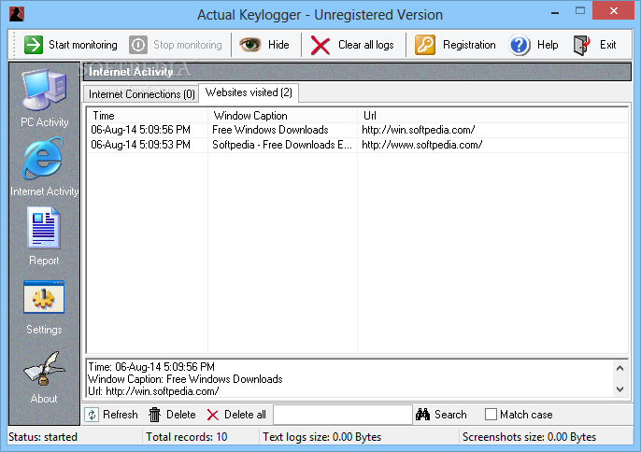Click the red X Clear all logs icon
Image resolution: width=641 pixels, height=452 pixels.
pos(320,45)
